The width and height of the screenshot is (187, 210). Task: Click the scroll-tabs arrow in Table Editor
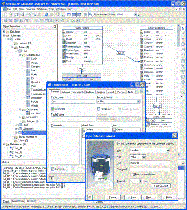pyautogui.click(x=141, y=91)
